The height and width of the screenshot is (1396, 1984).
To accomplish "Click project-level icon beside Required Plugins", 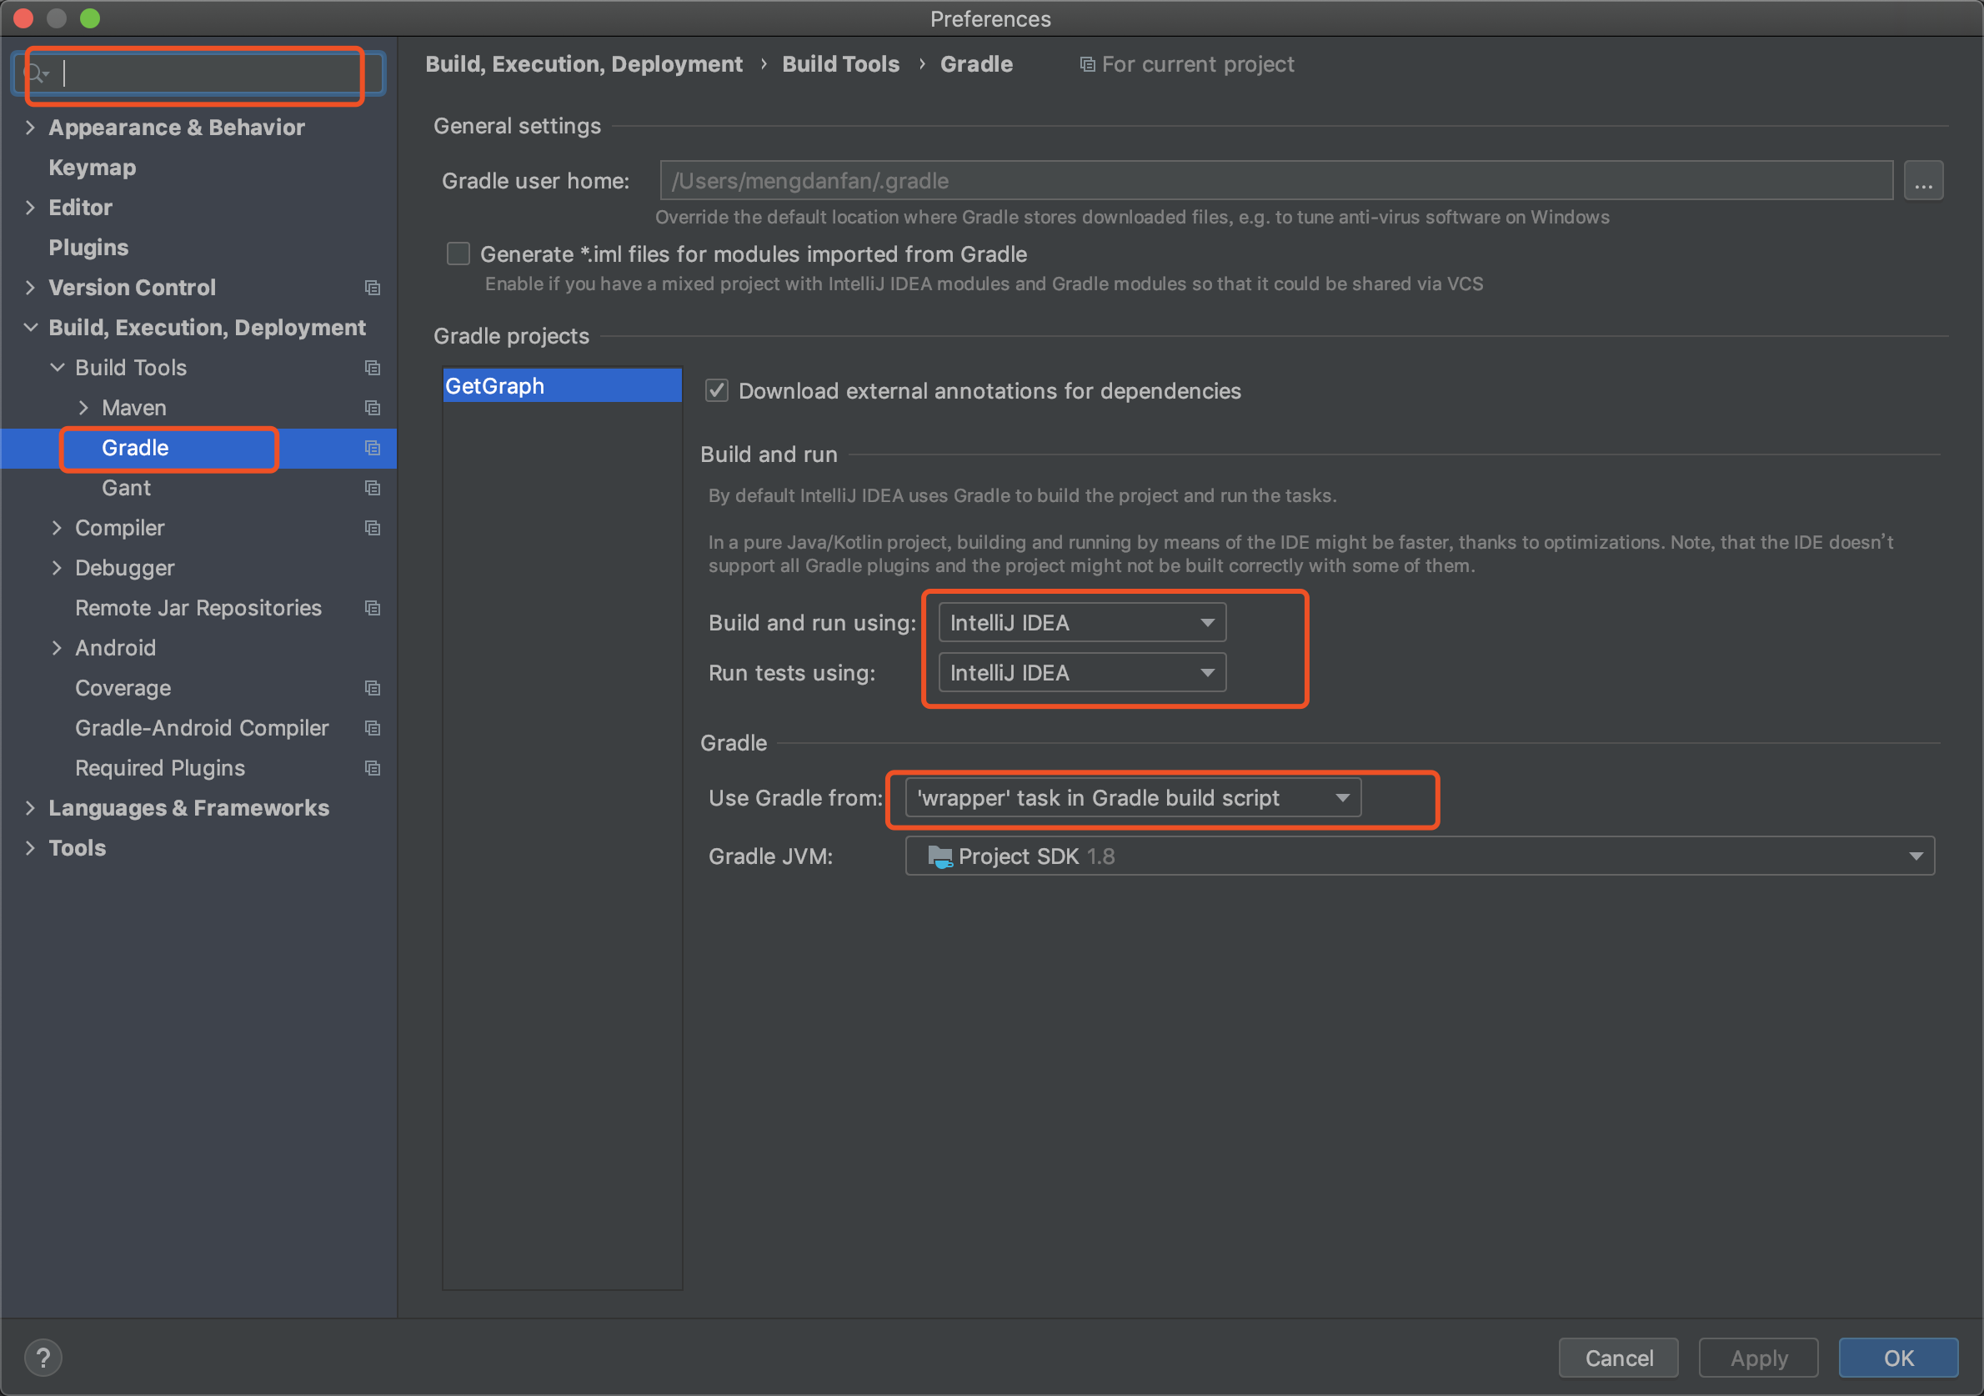I will pyautogui.click(x=373, y=768).
